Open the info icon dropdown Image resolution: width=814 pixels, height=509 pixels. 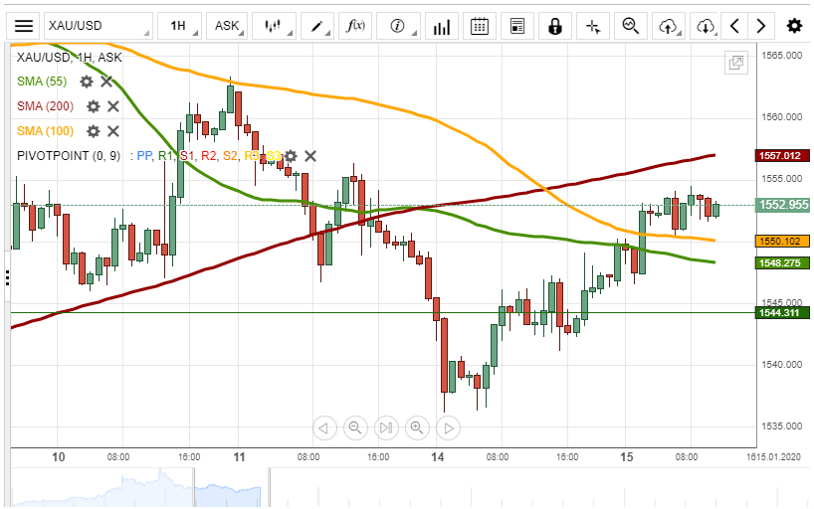(x=398, y=26)
